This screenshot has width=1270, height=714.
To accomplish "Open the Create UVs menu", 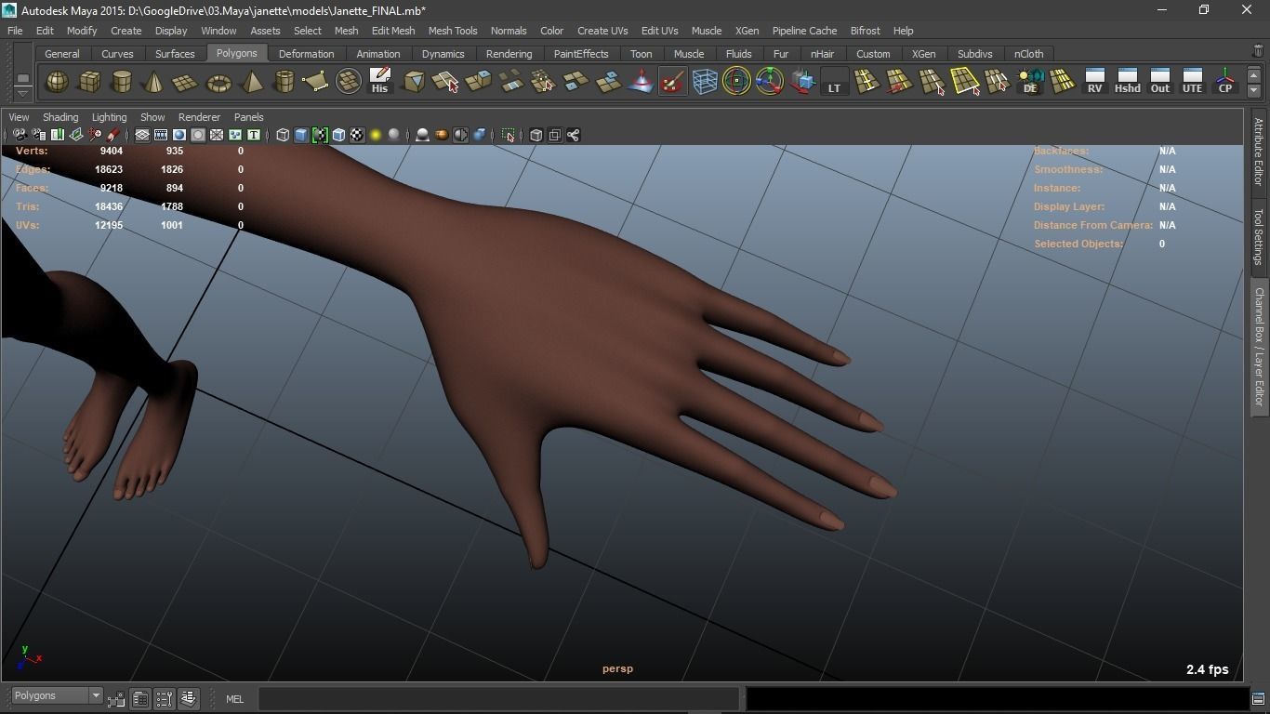I will [602, 31].
